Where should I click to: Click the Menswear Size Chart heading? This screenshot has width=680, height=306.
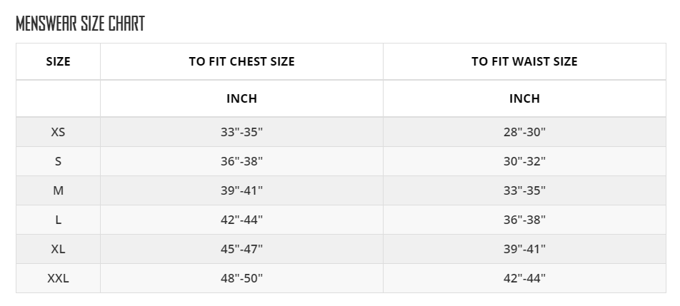80,24
